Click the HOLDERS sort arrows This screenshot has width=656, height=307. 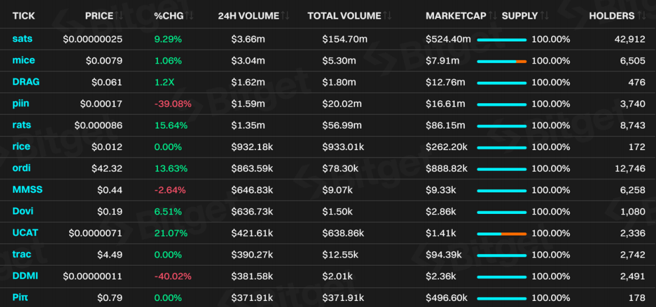pos(642,15)
